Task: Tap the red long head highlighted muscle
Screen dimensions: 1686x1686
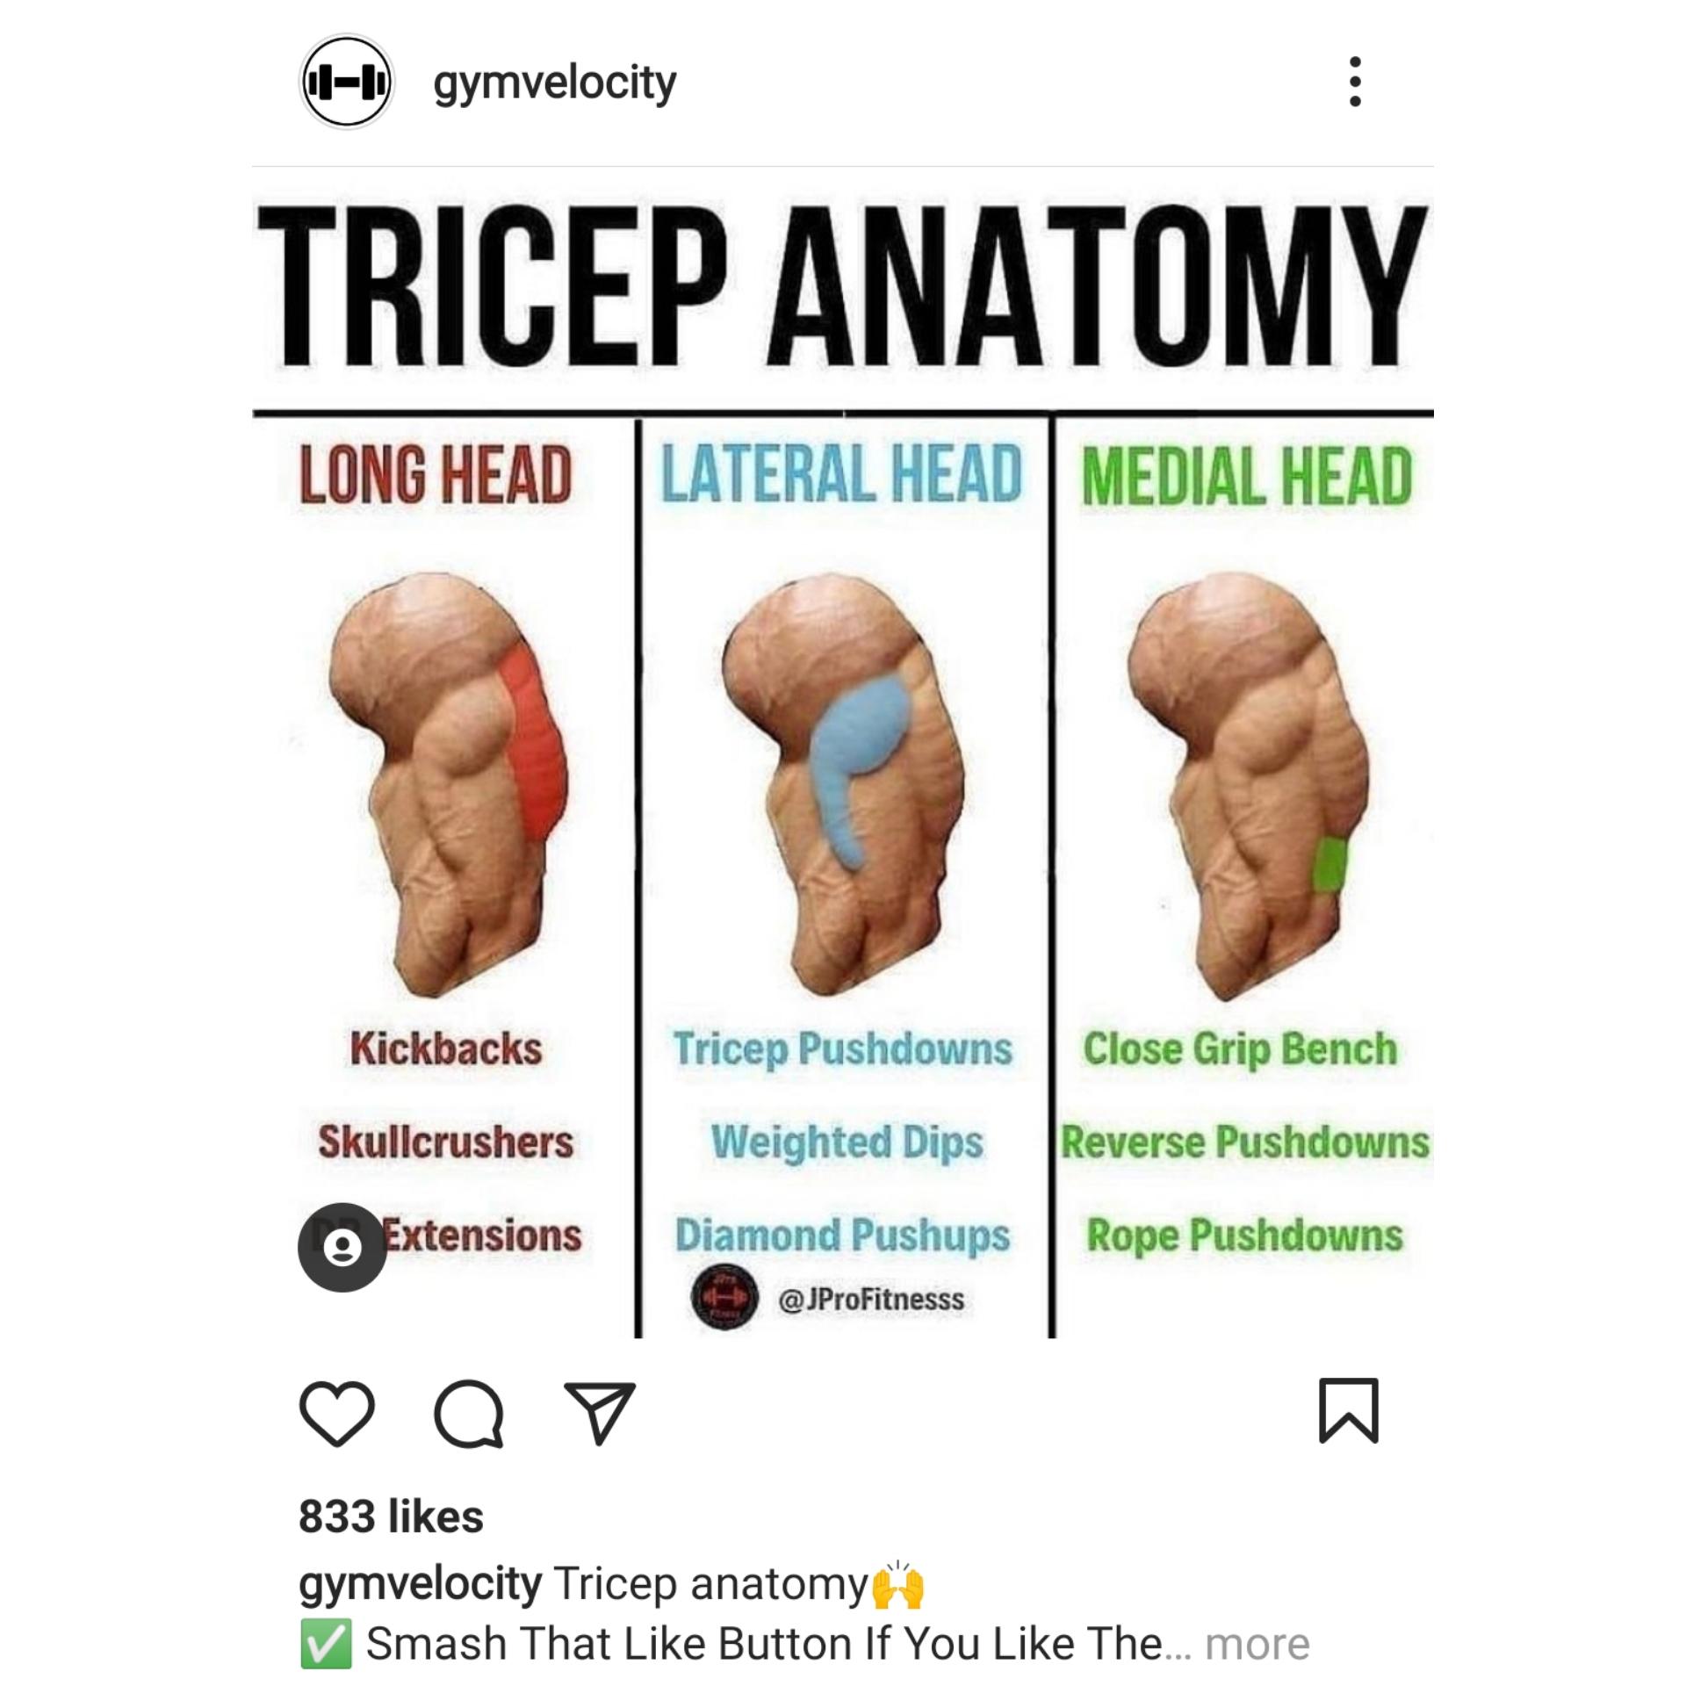Action: pyautogui.click(x=532, y=742)
